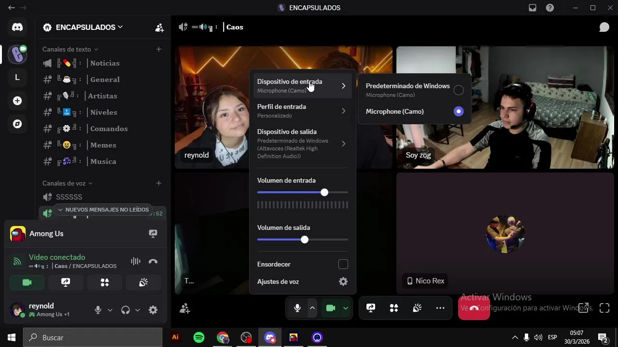The height and width of the screenshot is (347, 618).
Task: Close the mic options caret in call bar
Action: [x=312, y=308]
